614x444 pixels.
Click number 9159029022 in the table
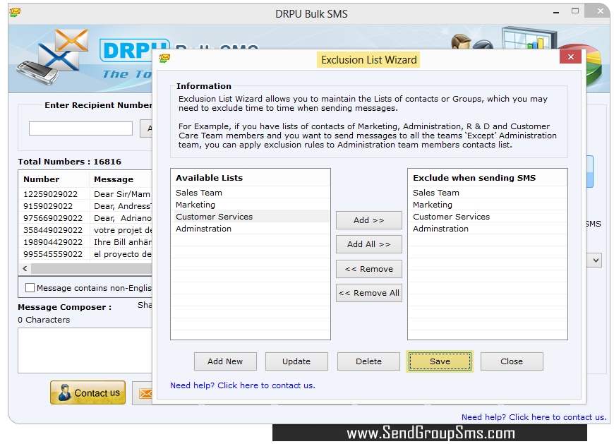48,206
